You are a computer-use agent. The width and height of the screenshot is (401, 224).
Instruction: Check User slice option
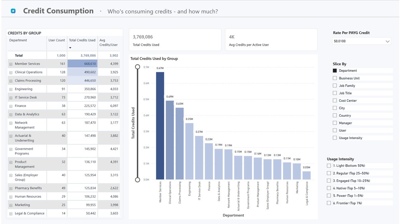[335, 130]
